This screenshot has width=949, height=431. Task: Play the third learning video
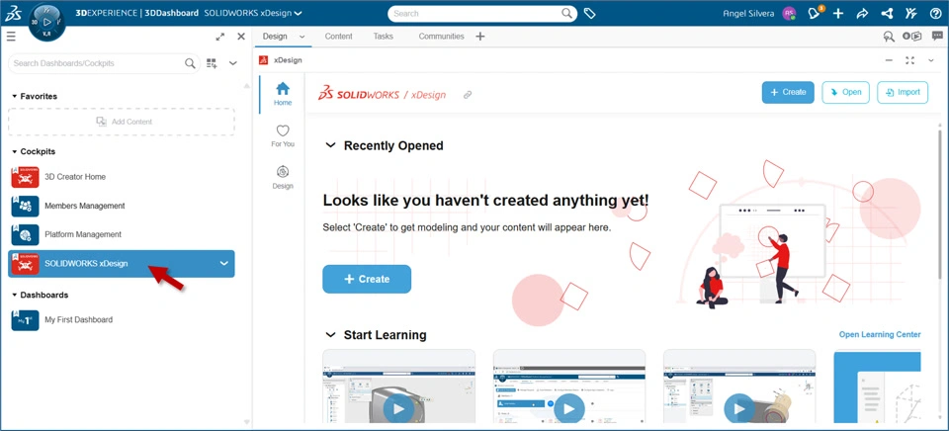click(739, 408)
